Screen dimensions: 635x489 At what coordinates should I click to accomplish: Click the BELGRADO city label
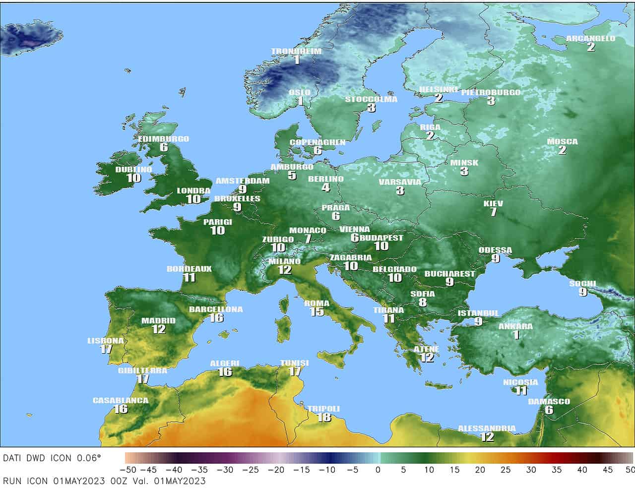394,269
